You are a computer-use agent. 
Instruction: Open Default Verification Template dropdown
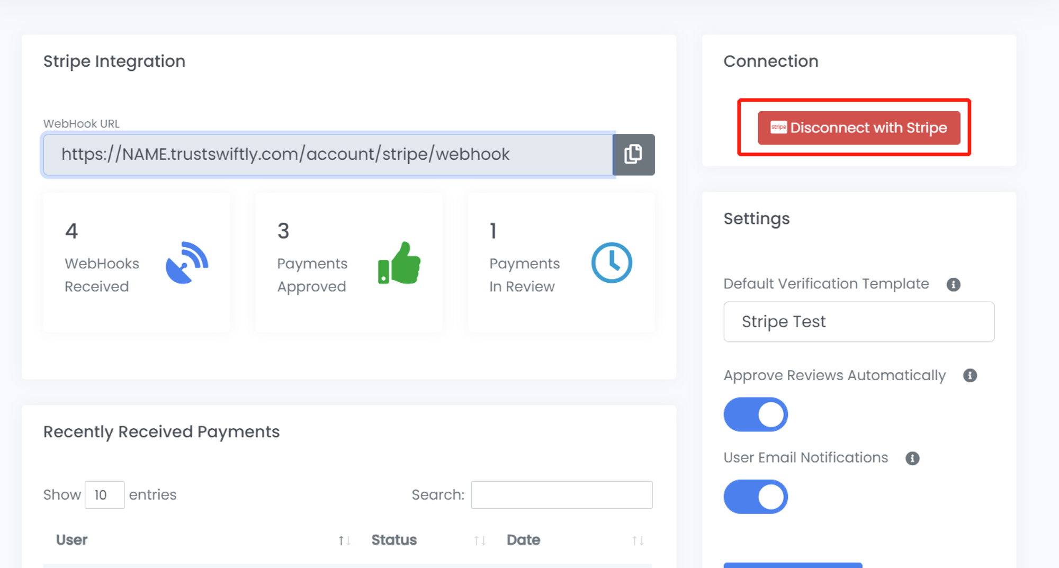coord(858,322)
